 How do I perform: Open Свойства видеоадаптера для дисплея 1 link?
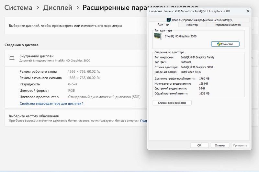tap(52, 103)
